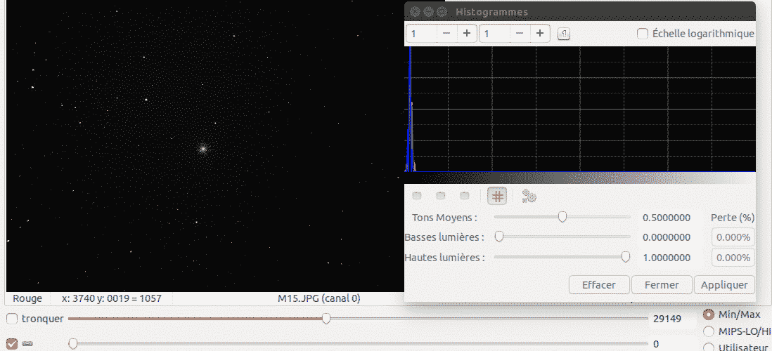Image resolution: width=772 pixels, height=351 pixels.
Task: Click the second zoom value field
Action: pos(494,34)
